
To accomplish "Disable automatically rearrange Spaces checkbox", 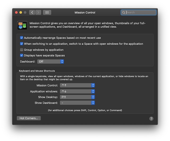I will point(22,38).
